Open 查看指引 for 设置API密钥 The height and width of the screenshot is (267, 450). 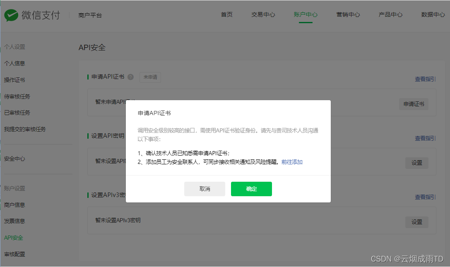[425, 138]
